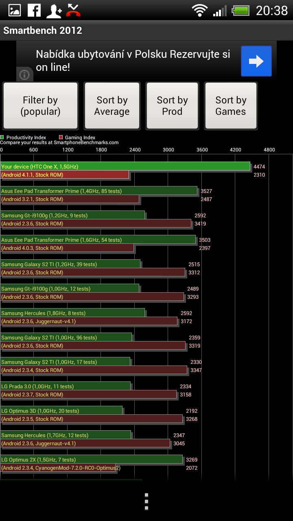This screenshot has height=521, width=293.
Task: Tap the Wi-Fi status icon
Action: [x=200, y=11]
